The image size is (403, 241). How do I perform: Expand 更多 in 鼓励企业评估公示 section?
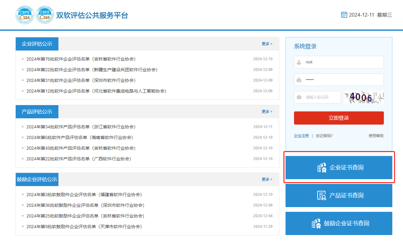tap(267, 179)
